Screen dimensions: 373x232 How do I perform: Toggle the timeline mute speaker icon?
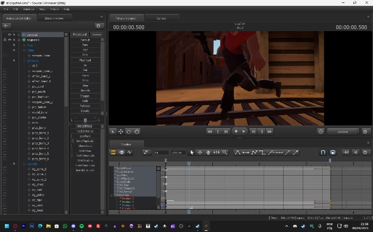point(355,152)
